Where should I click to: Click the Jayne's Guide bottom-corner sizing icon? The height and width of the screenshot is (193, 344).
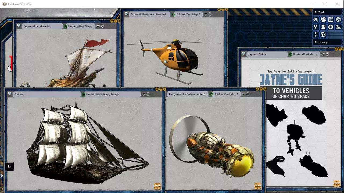click(337, 183)
